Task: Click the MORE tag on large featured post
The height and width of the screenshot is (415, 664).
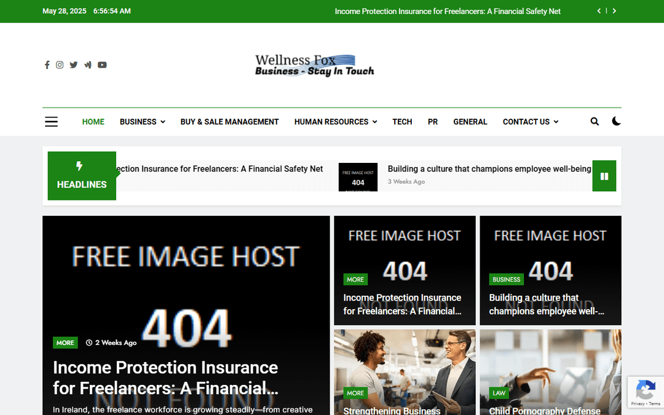Action: [65, 342]
